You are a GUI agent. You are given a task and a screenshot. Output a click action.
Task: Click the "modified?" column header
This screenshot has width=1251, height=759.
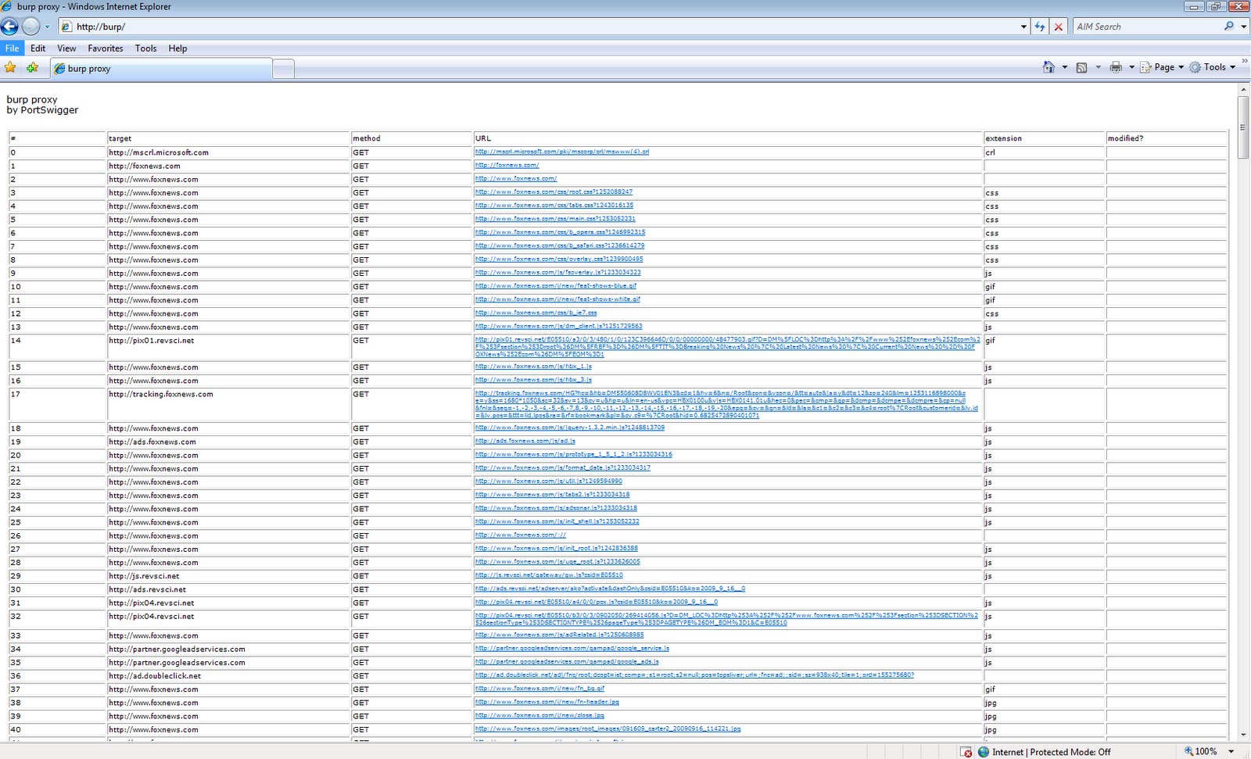pos(1166,138)
